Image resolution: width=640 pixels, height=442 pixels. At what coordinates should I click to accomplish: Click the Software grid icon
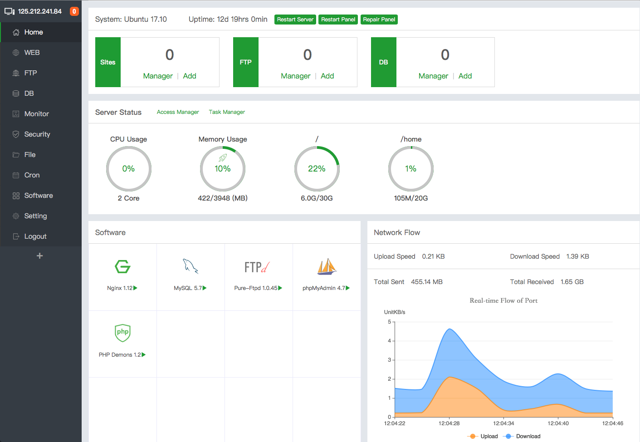16,196
